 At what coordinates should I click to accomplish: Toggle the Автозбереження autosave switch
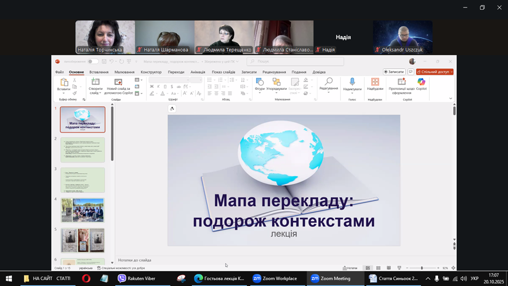(x=92, y=62)
